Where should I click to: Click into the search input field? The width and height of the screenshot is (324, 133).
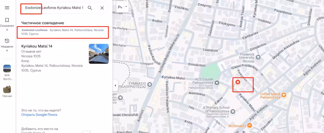pos(54,8)
